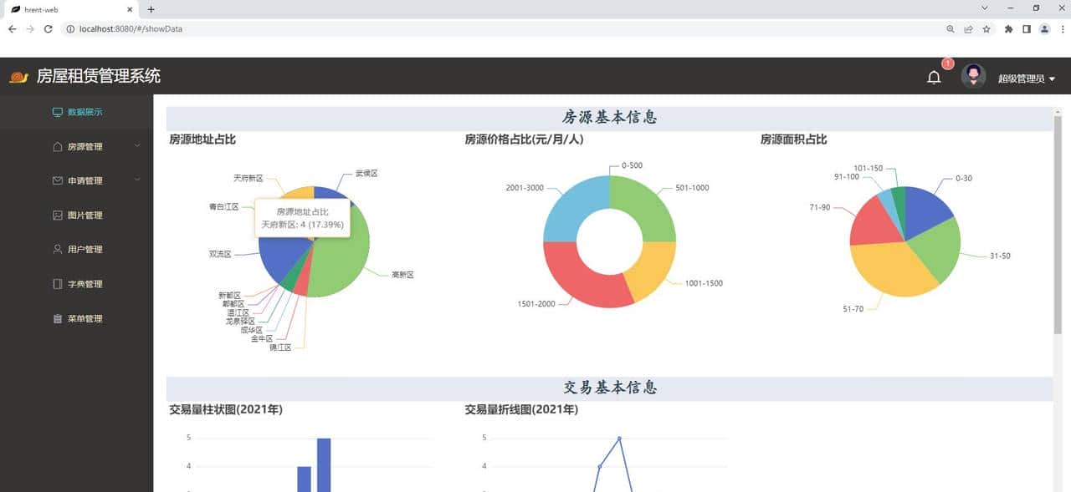Open the browser three-dot menu
The height and width of the screenshot is (492, 1071).
1061,28
